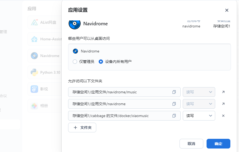Image resolution: width=239 pixels, height=152 pixels.
Task: Select AList网盘 in the background app list
Action: tap(45, 22)
